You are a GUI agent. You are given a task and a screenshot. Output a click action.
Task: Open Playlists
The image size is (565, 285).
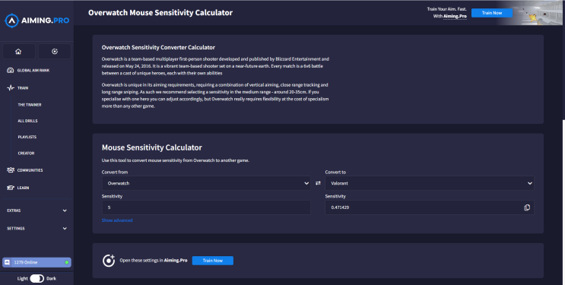27,137
